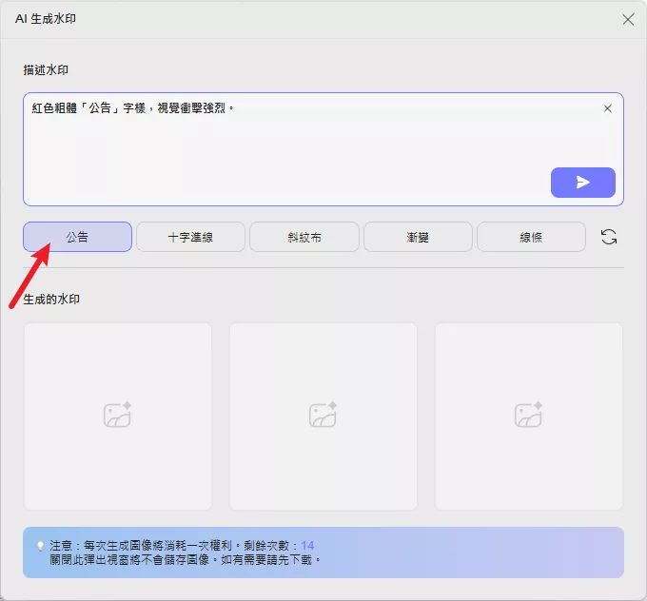Click the 關閉此彈出視窗將不會儲存圖像 notice line
The height and width of the screenshot is (601, 647).
[x=185, y=560]
